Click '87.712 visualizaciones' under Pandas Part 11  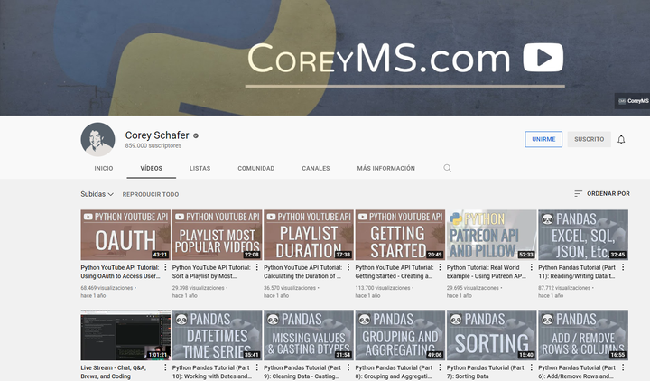pyautogui.click(x=564, y=288)
